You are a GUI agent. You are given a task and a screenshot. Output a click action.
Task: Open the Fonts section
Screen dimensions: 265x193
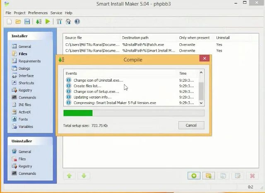[x=19, y=119]
